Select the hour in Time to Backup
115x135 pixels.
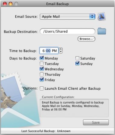43,51
